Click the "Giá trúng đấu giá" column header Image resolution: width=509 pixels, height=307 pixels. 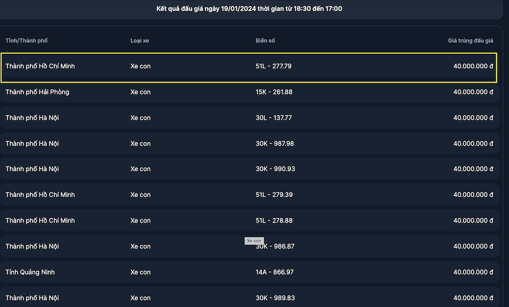pos(470,40)
